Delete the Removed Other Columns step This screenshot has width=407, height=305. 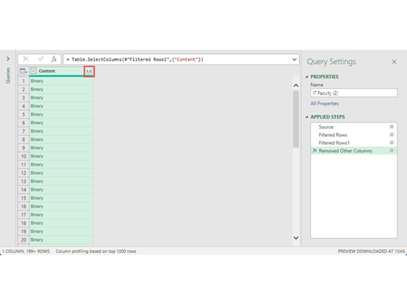click(315, 151)
